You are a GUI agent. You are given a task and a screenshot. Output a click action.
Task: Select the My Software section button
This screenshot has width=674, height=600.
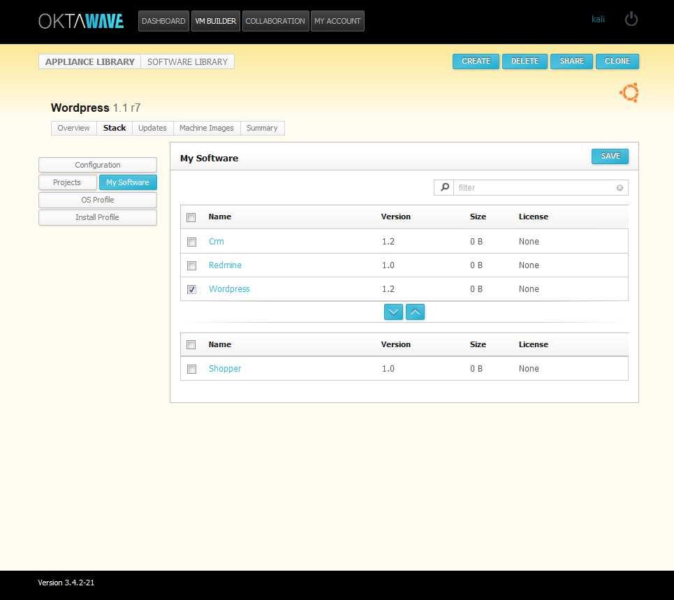128,182
